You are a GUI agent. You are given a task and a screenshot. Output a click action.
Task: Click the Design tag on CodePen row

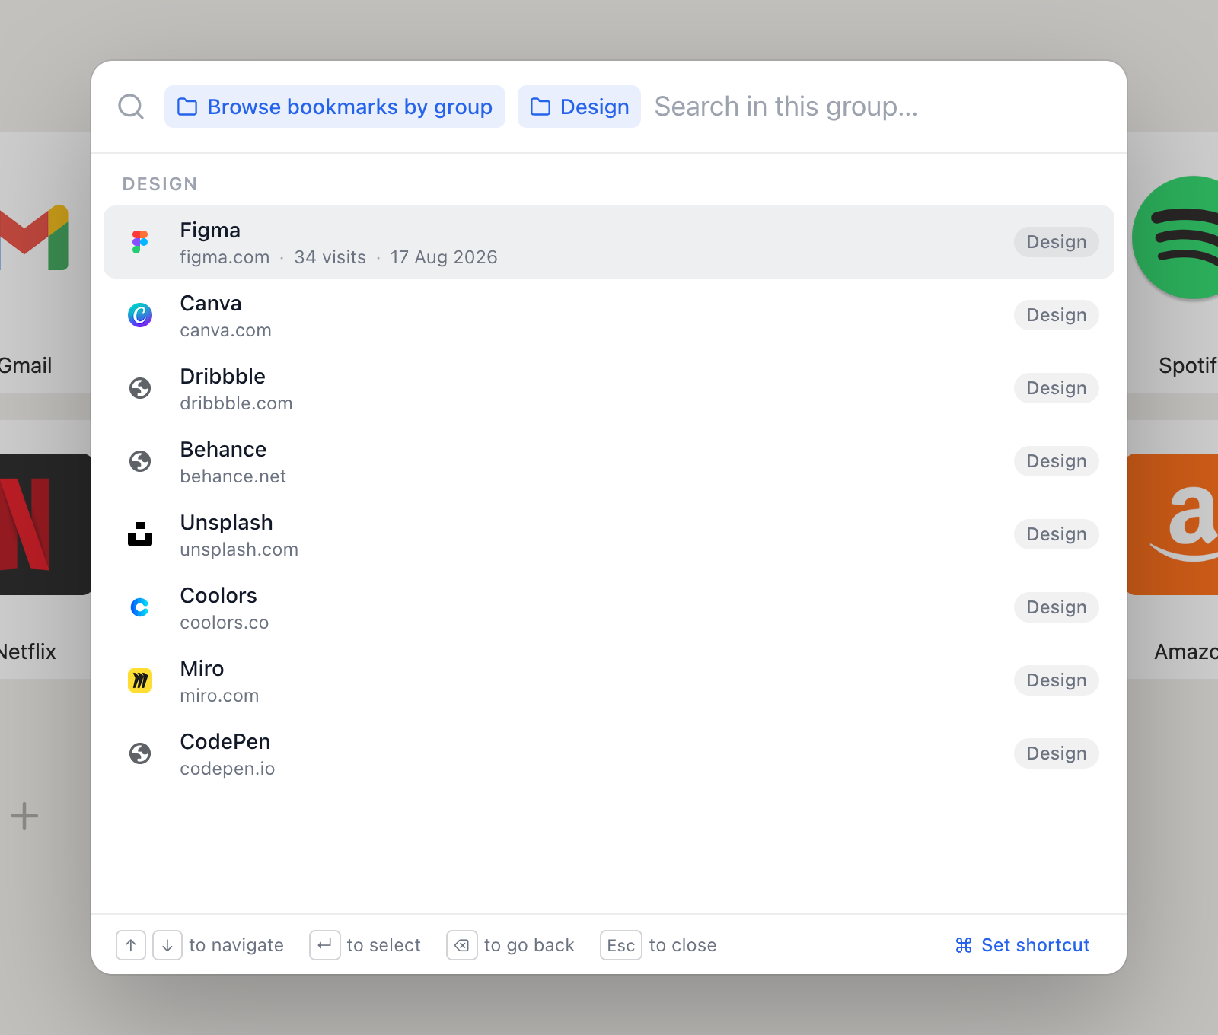[x=1057, y=753]
